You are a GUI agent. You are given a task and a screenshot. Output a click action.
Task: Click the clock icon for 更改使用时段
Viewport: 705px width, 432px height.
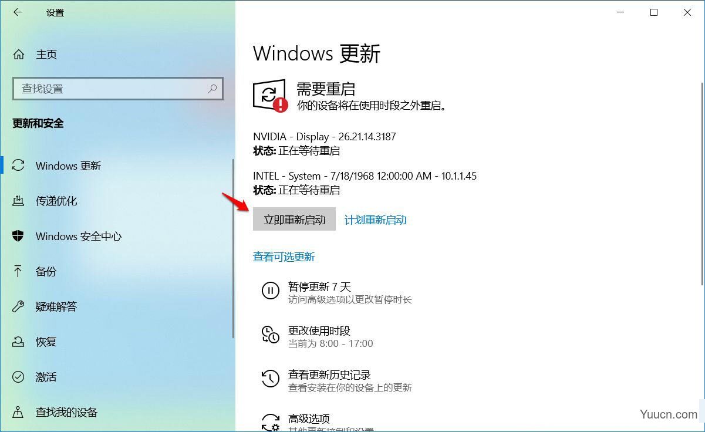pos(270,335)
